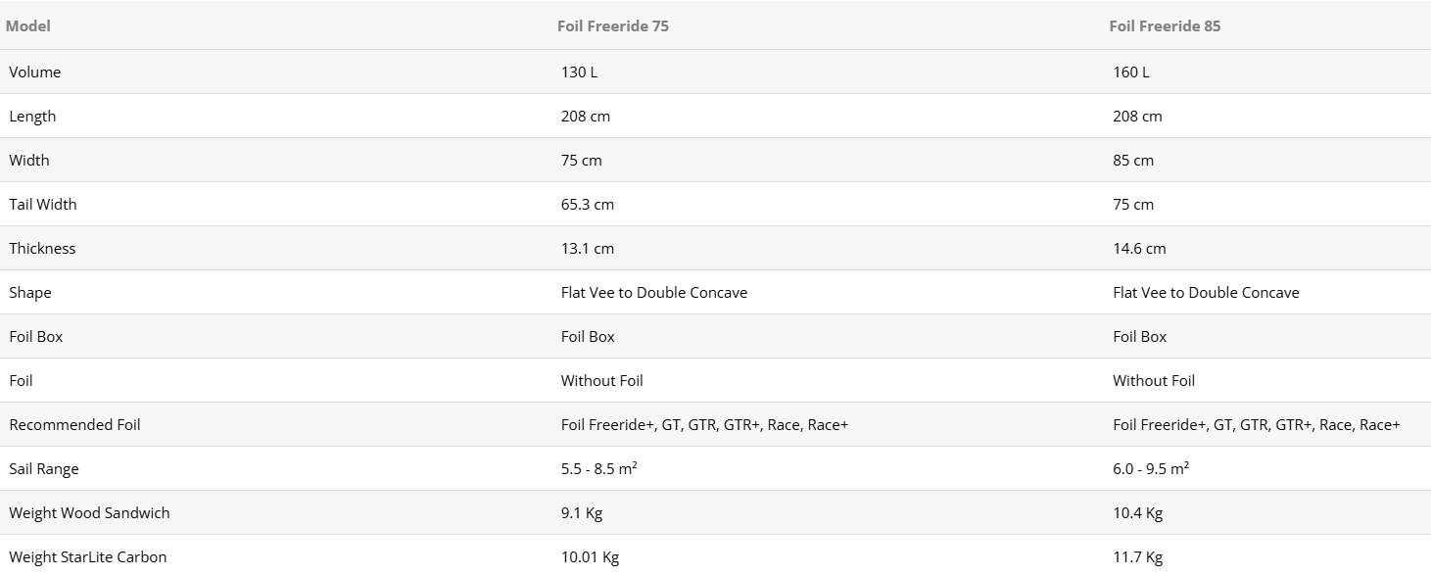Click the 65.3 cm tail width value
1431x576 pixels.
[588, 205]
